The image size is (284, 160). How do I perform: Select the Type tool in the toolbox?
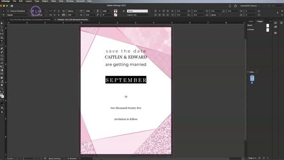2,41
